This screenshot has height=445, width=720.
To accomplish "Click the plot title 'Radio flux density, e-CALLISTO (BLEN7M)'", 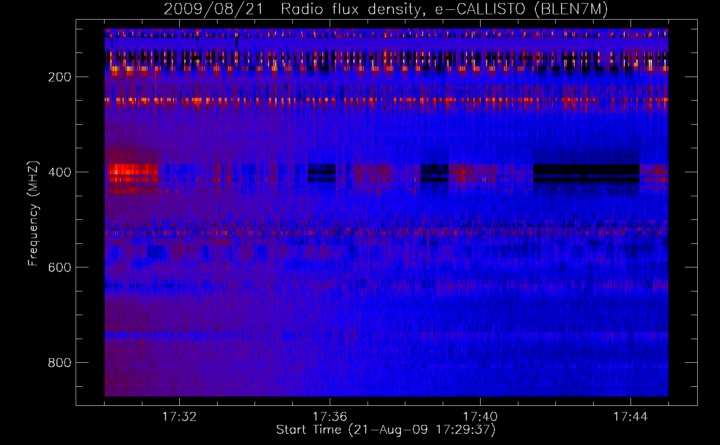I will coord(444,9).
